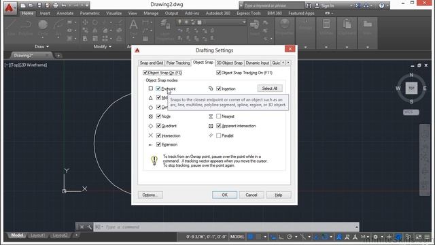Screen dimensions: 435x245
Task: Uncheck the Endpoint snap mode
Action: point(158,88)
